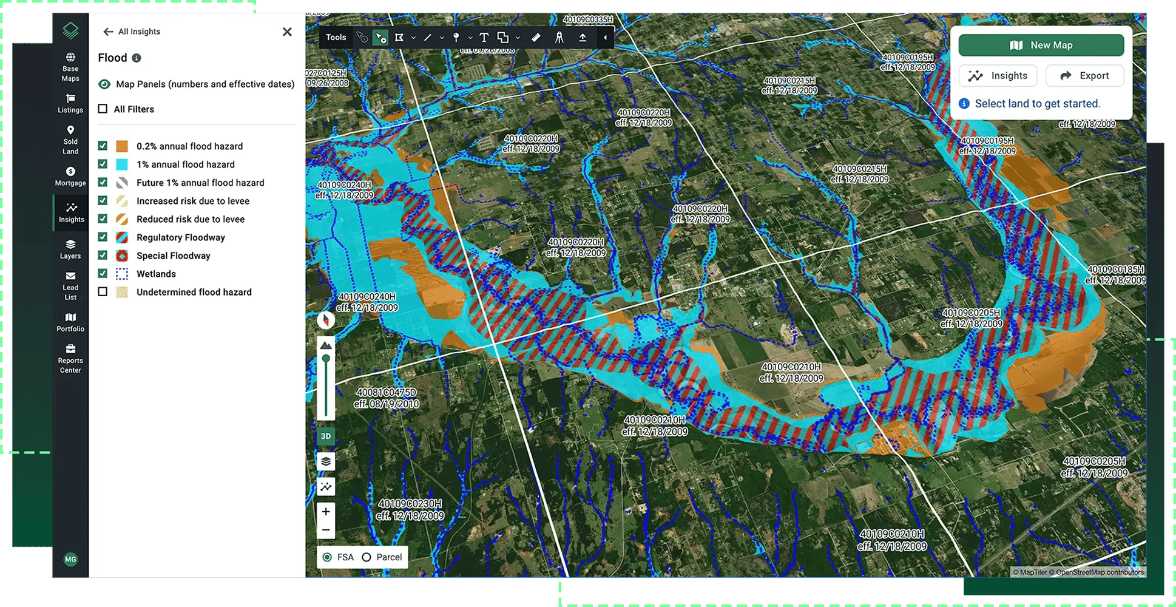Select the FSA radio option
Viewport: 1176px width, 607px height.
[x=327, y=557]
